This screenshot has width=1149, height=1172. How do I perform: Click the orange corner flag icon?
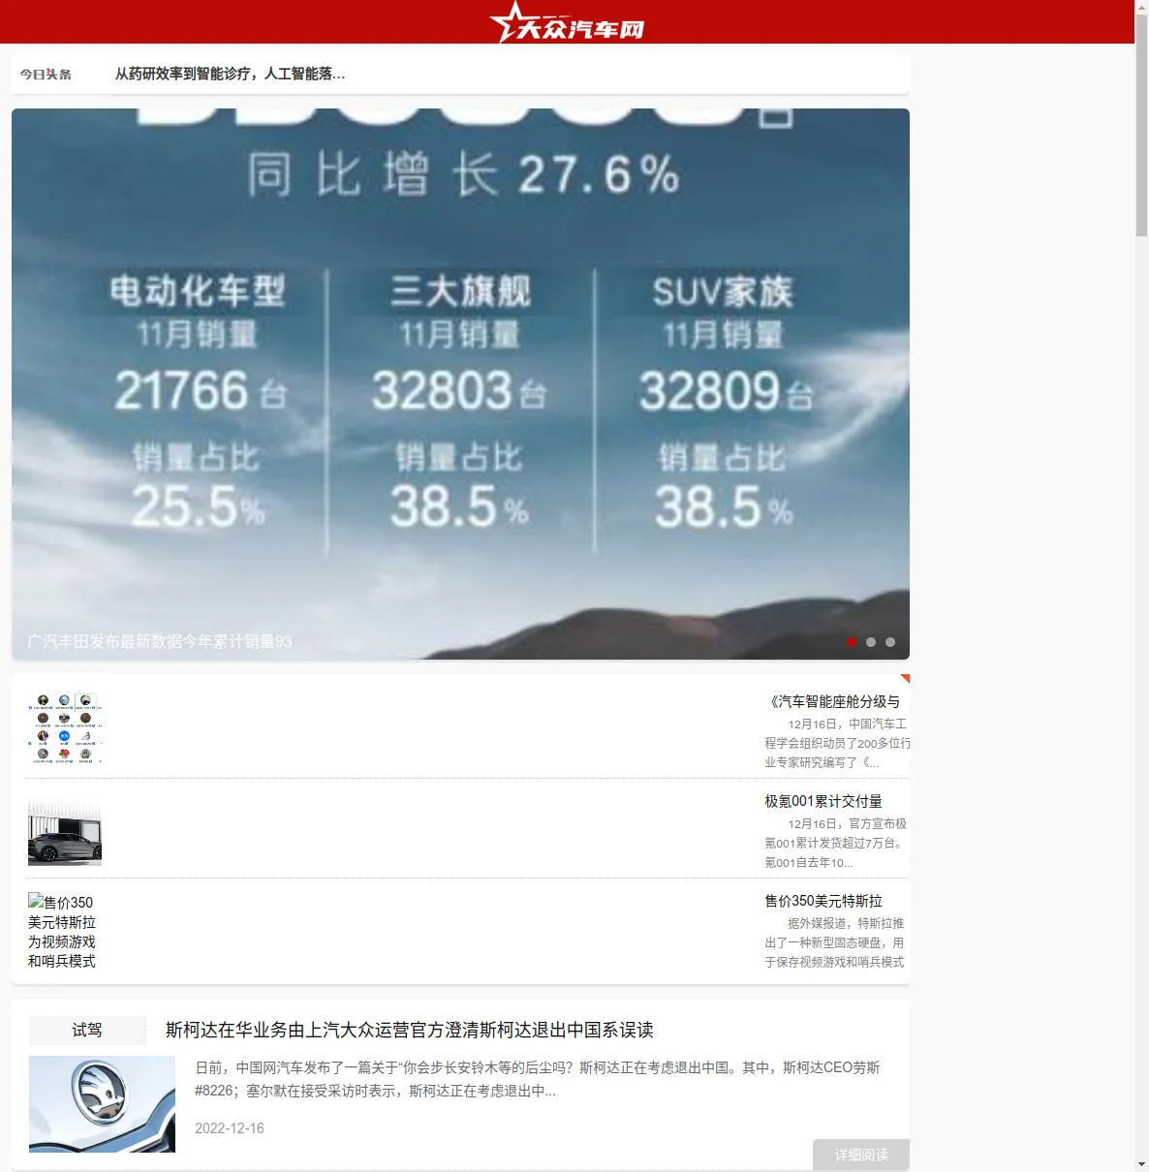[x=905, y=679]
